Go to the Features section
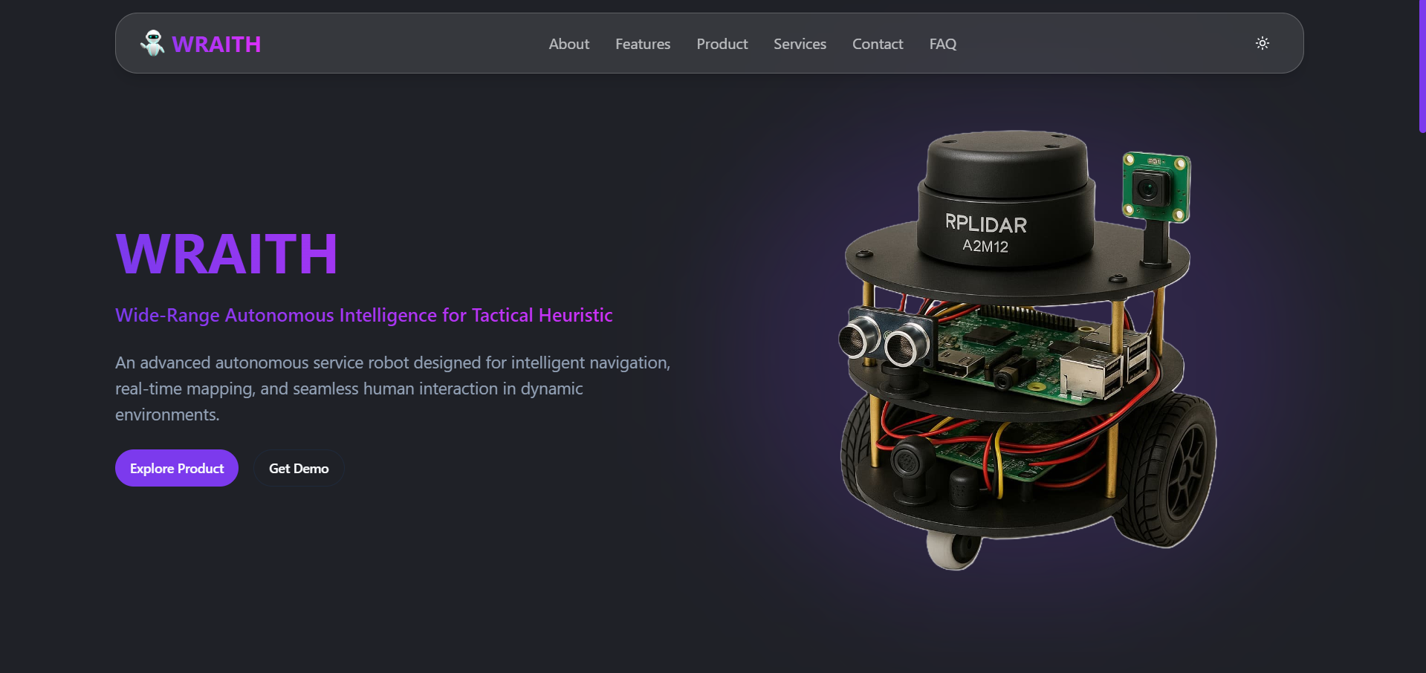The height and width of the screenshot is (673, 1426). (643, 44)
